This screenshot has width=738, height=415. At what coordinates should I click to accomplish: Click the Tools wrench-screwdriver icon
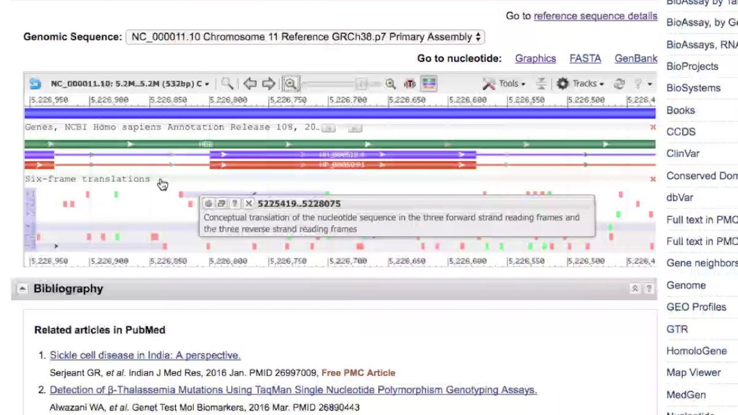coord(489,84)
